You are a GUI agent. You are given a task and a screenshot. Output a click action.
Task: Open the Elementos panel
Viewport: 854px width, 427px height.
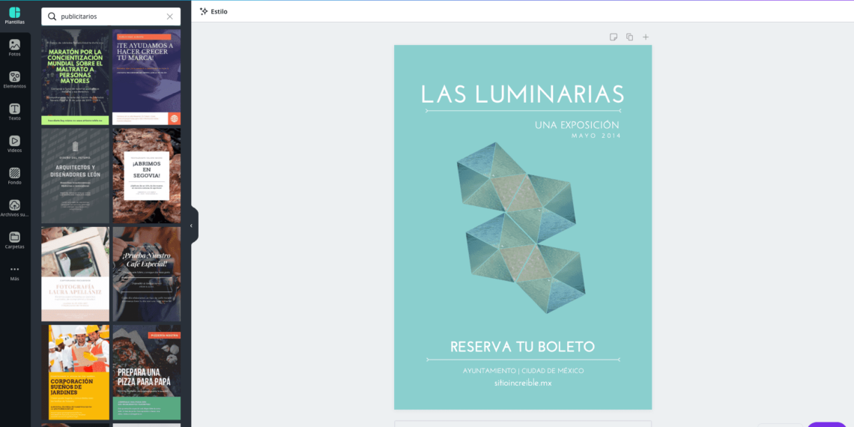coord(15,80)
